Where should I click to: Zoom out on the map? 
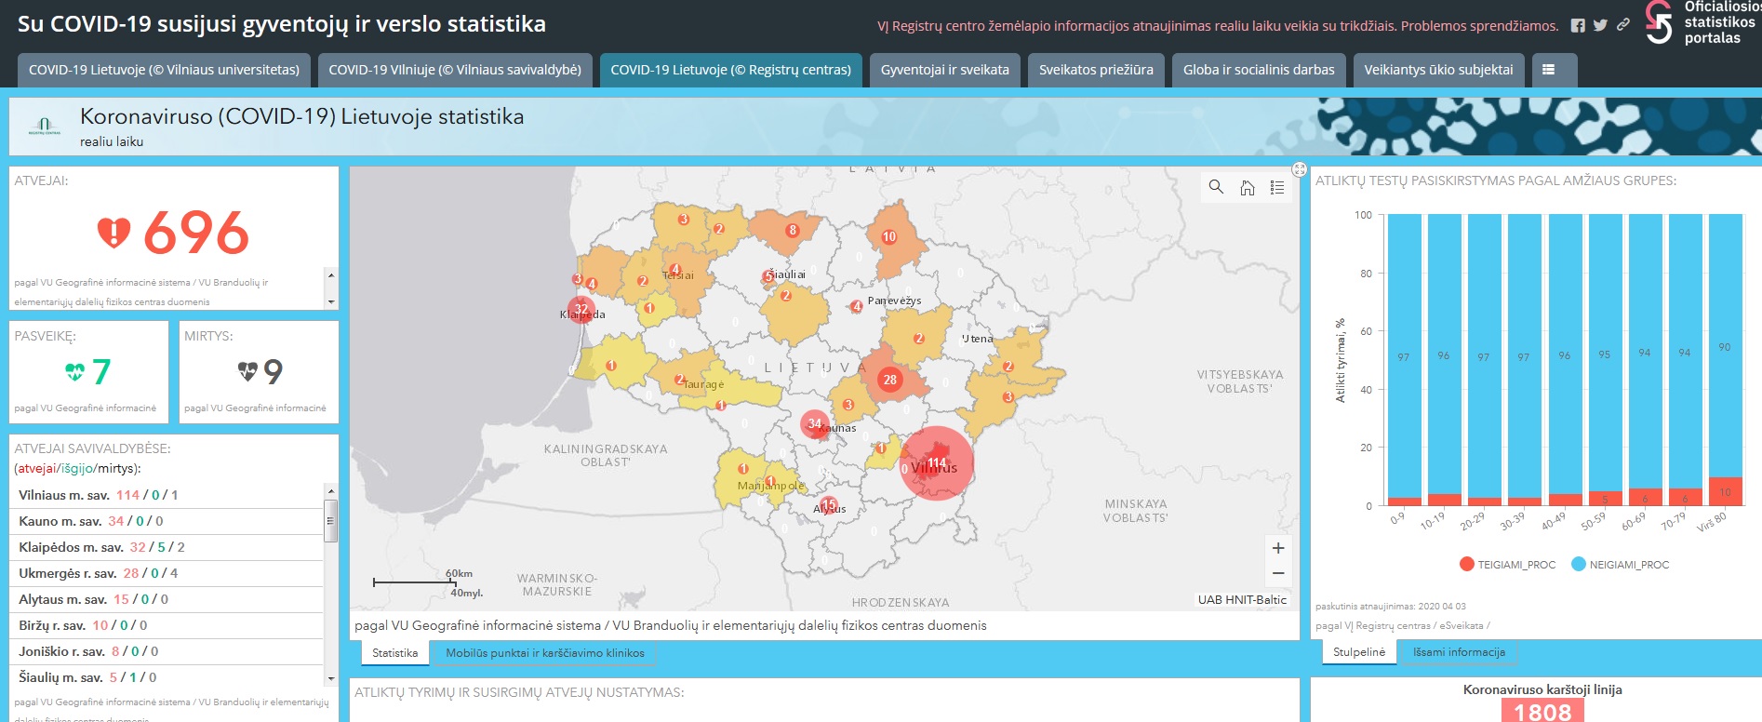coord(1278,573)
